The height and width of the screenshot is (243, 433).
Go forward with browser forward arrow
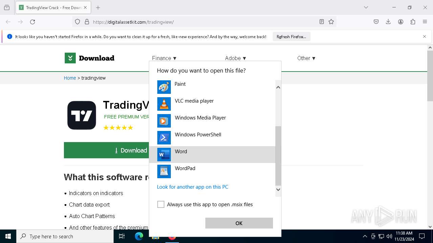[20, 22]
